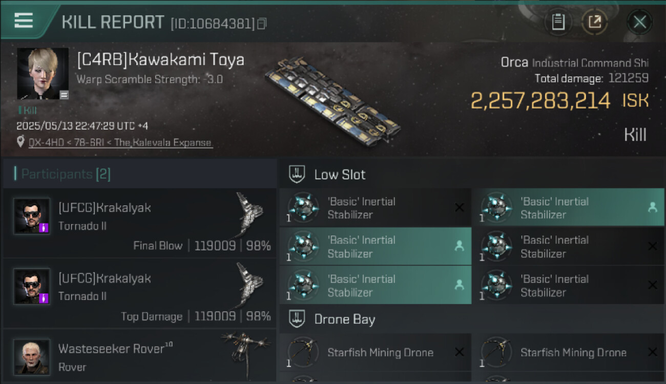
Task: Toggle person marker on top-right Inertial Stabilizer
Action: [x=652, y=207]
